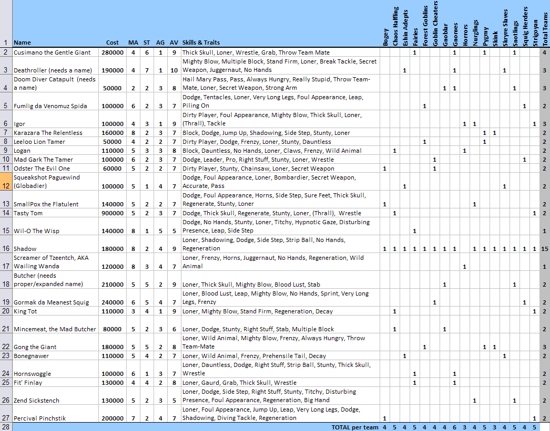550x431 pixels.
Task: Select the "Shadow" name cell
Action: (x=55, y=244)
